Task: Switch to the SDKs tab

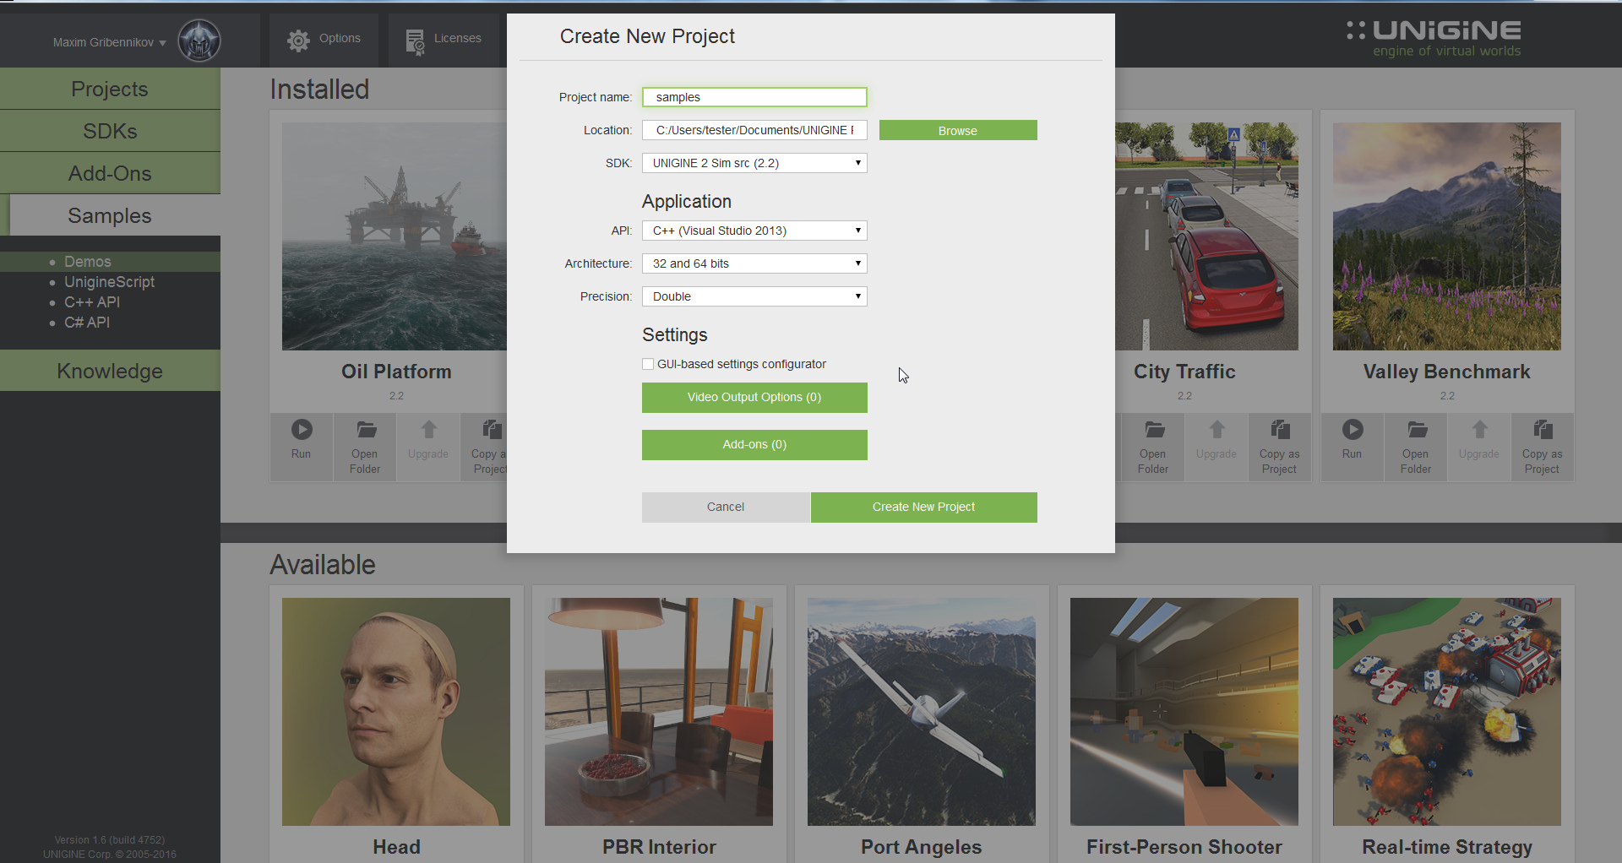Action: (110, 131)
